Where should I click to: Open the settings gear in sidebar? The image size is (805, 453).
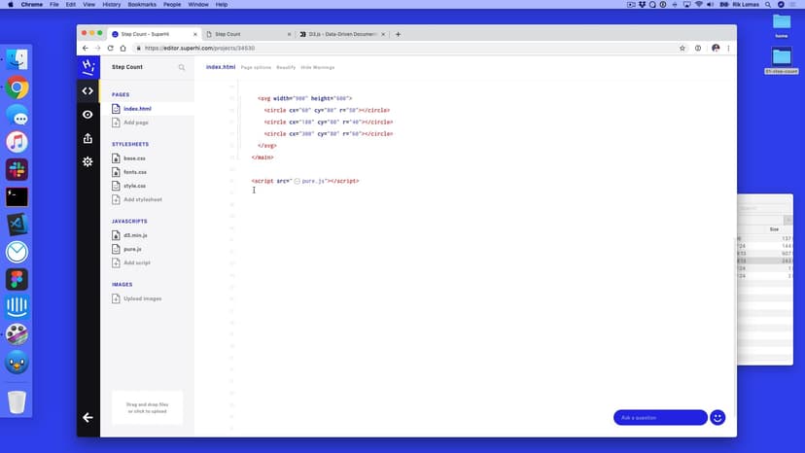87,161
